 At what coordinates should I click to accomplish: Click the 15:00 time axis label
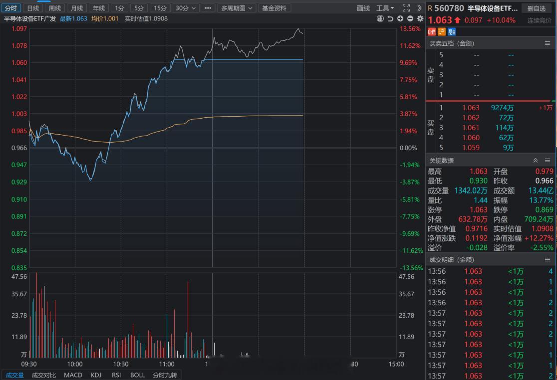pyautogui.click(x=396, y=364)
